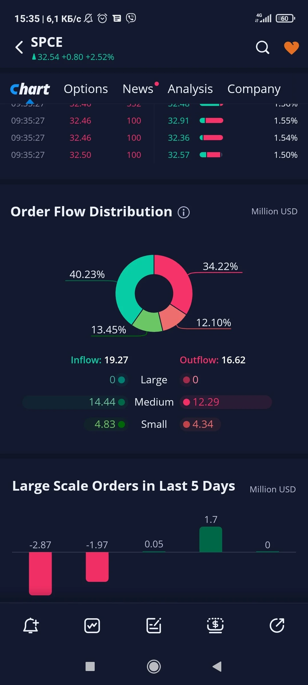Screen dimensions: 308x685
Task: Toggle the orange heart favorite icon
Action: (291, 48)
